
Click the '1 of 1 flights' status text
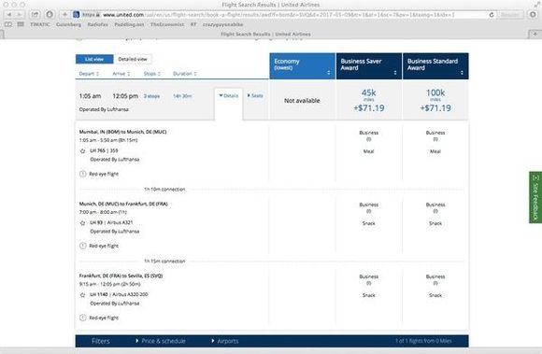(x=423, y=341)
